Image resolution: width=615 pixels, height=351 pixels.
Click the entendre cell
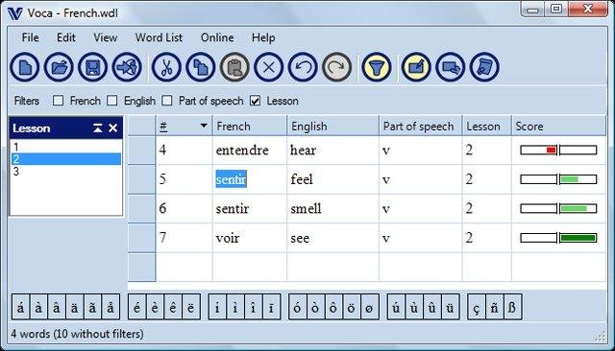[x=250, y=151]
